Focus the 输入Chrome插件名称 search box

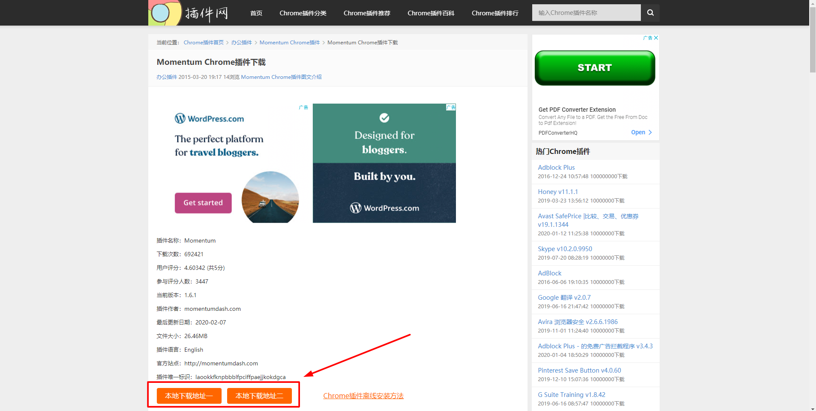pyautogui.click(x=586, y=13)
